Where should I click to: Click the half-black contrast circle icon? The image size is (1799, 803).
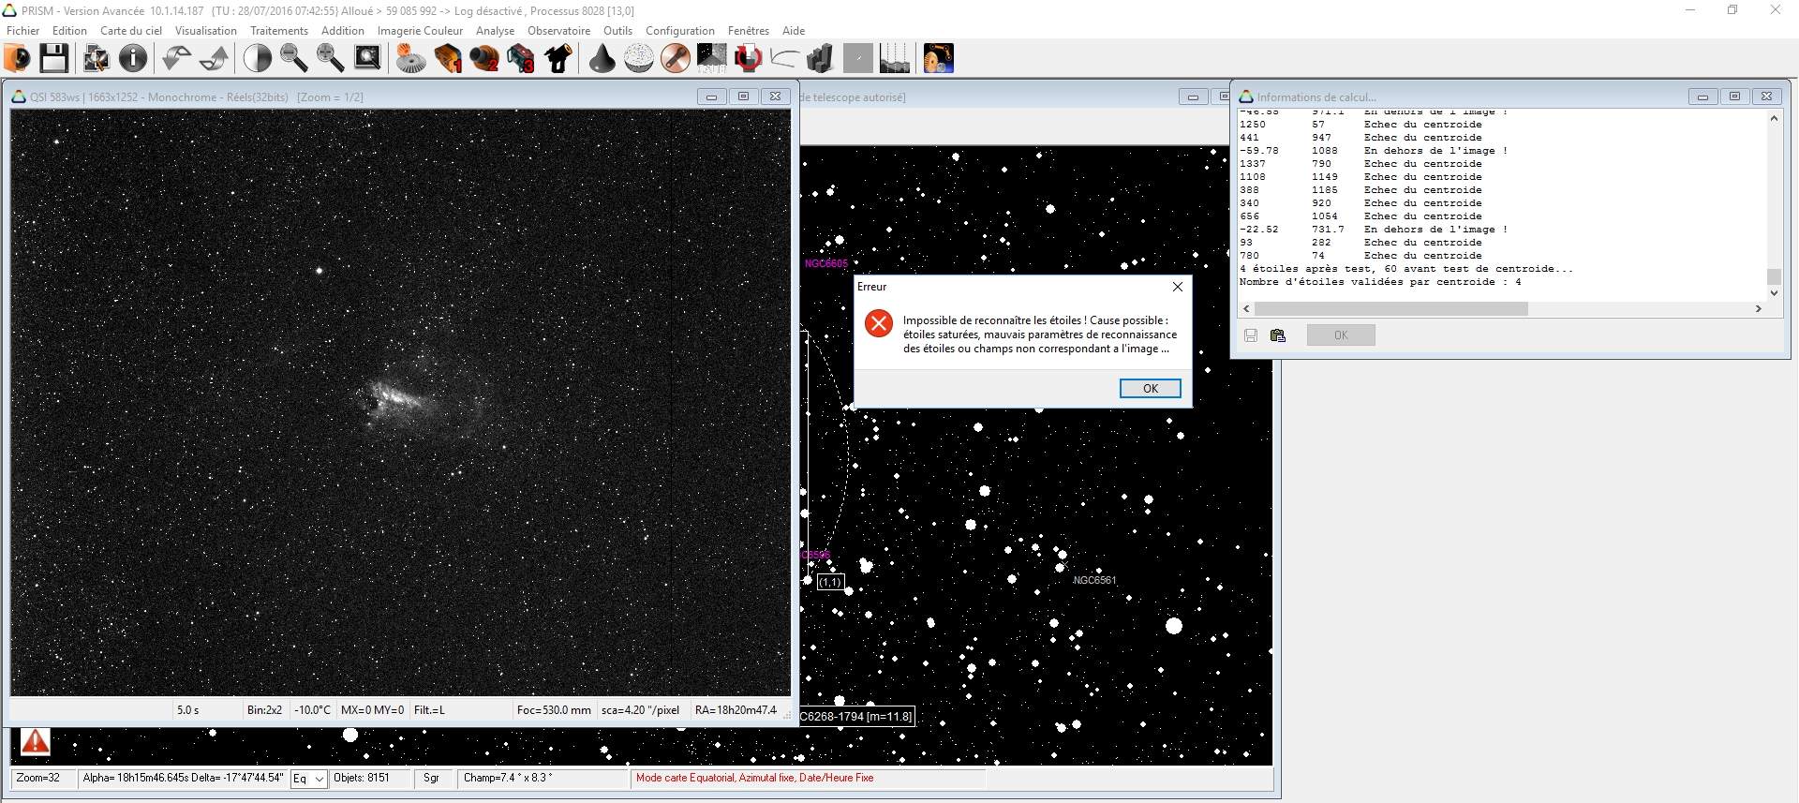point(257,58)
